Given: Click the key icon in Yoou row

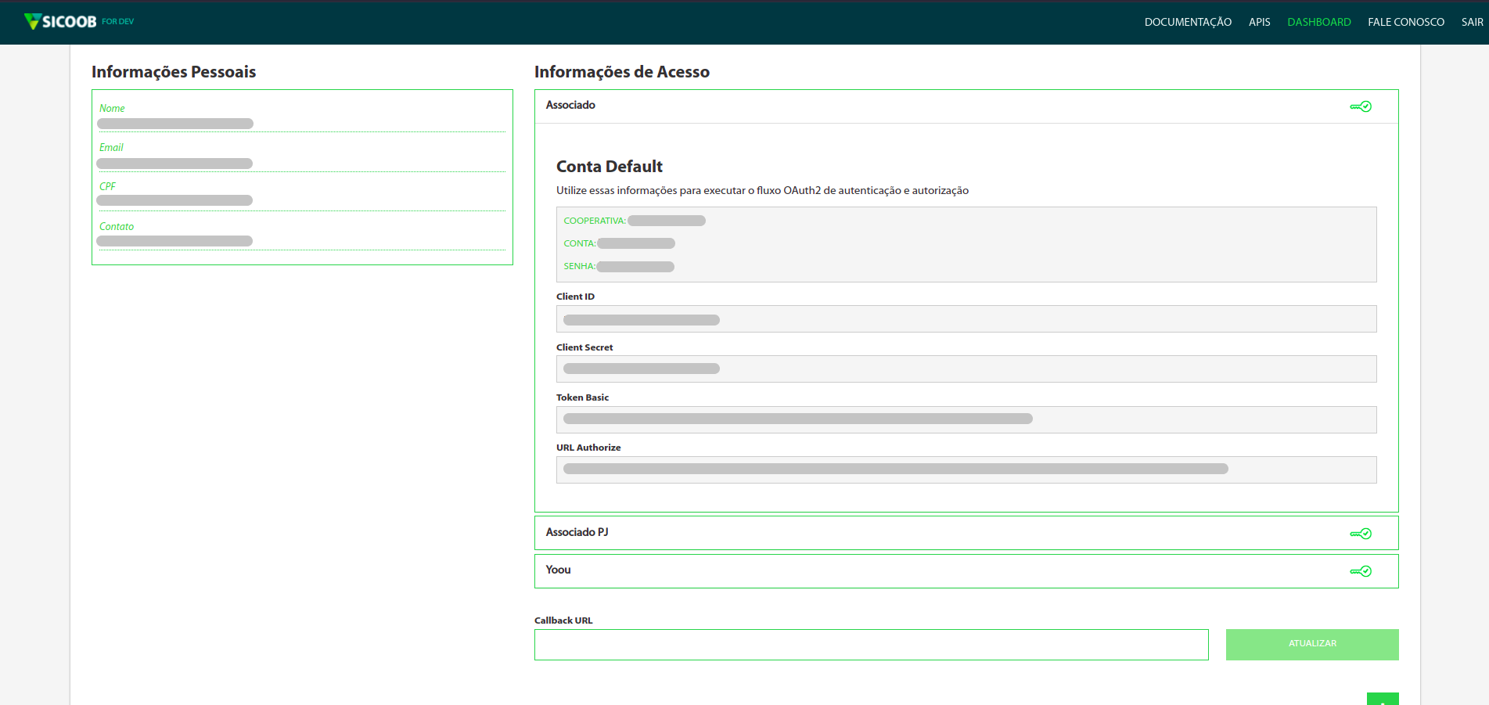Looking at the screenshot, I should tap(1361, 571).
